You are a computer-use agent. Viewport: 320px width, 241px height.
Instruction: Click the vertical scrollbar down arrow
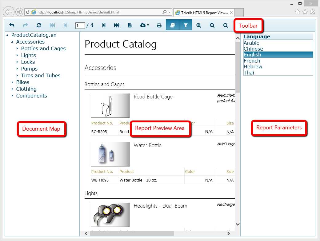pyautogui.click(x=238, y=224)
